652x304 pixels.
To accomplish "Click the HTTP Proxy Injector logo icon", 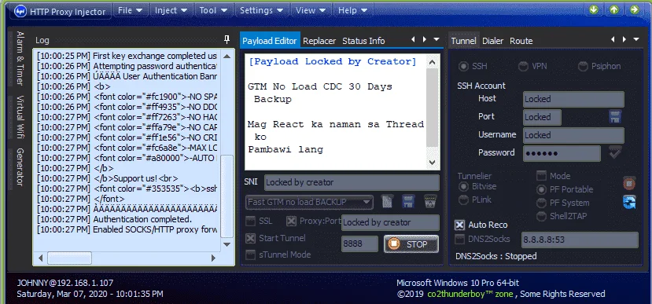I will (x=20, y=11).
